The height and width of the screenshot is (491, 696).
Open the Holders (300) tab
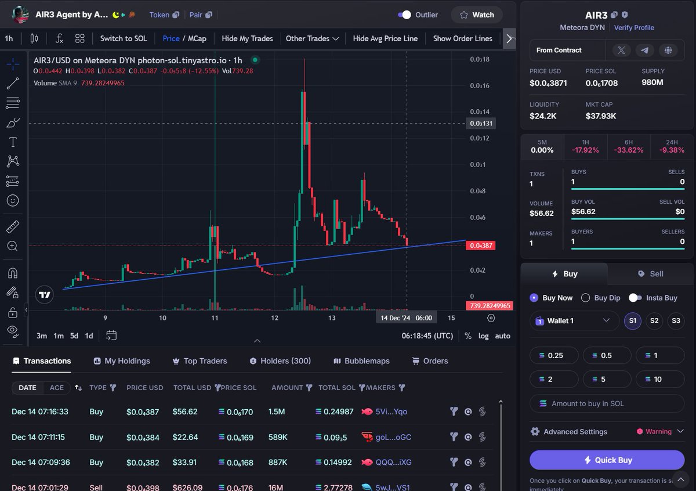click(280, 361)
